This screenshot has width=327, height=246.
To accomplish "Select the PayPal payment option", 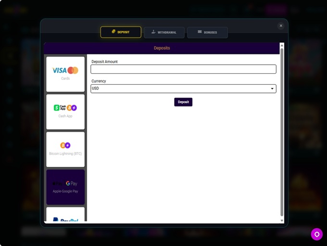I will [x=65, y=214].
